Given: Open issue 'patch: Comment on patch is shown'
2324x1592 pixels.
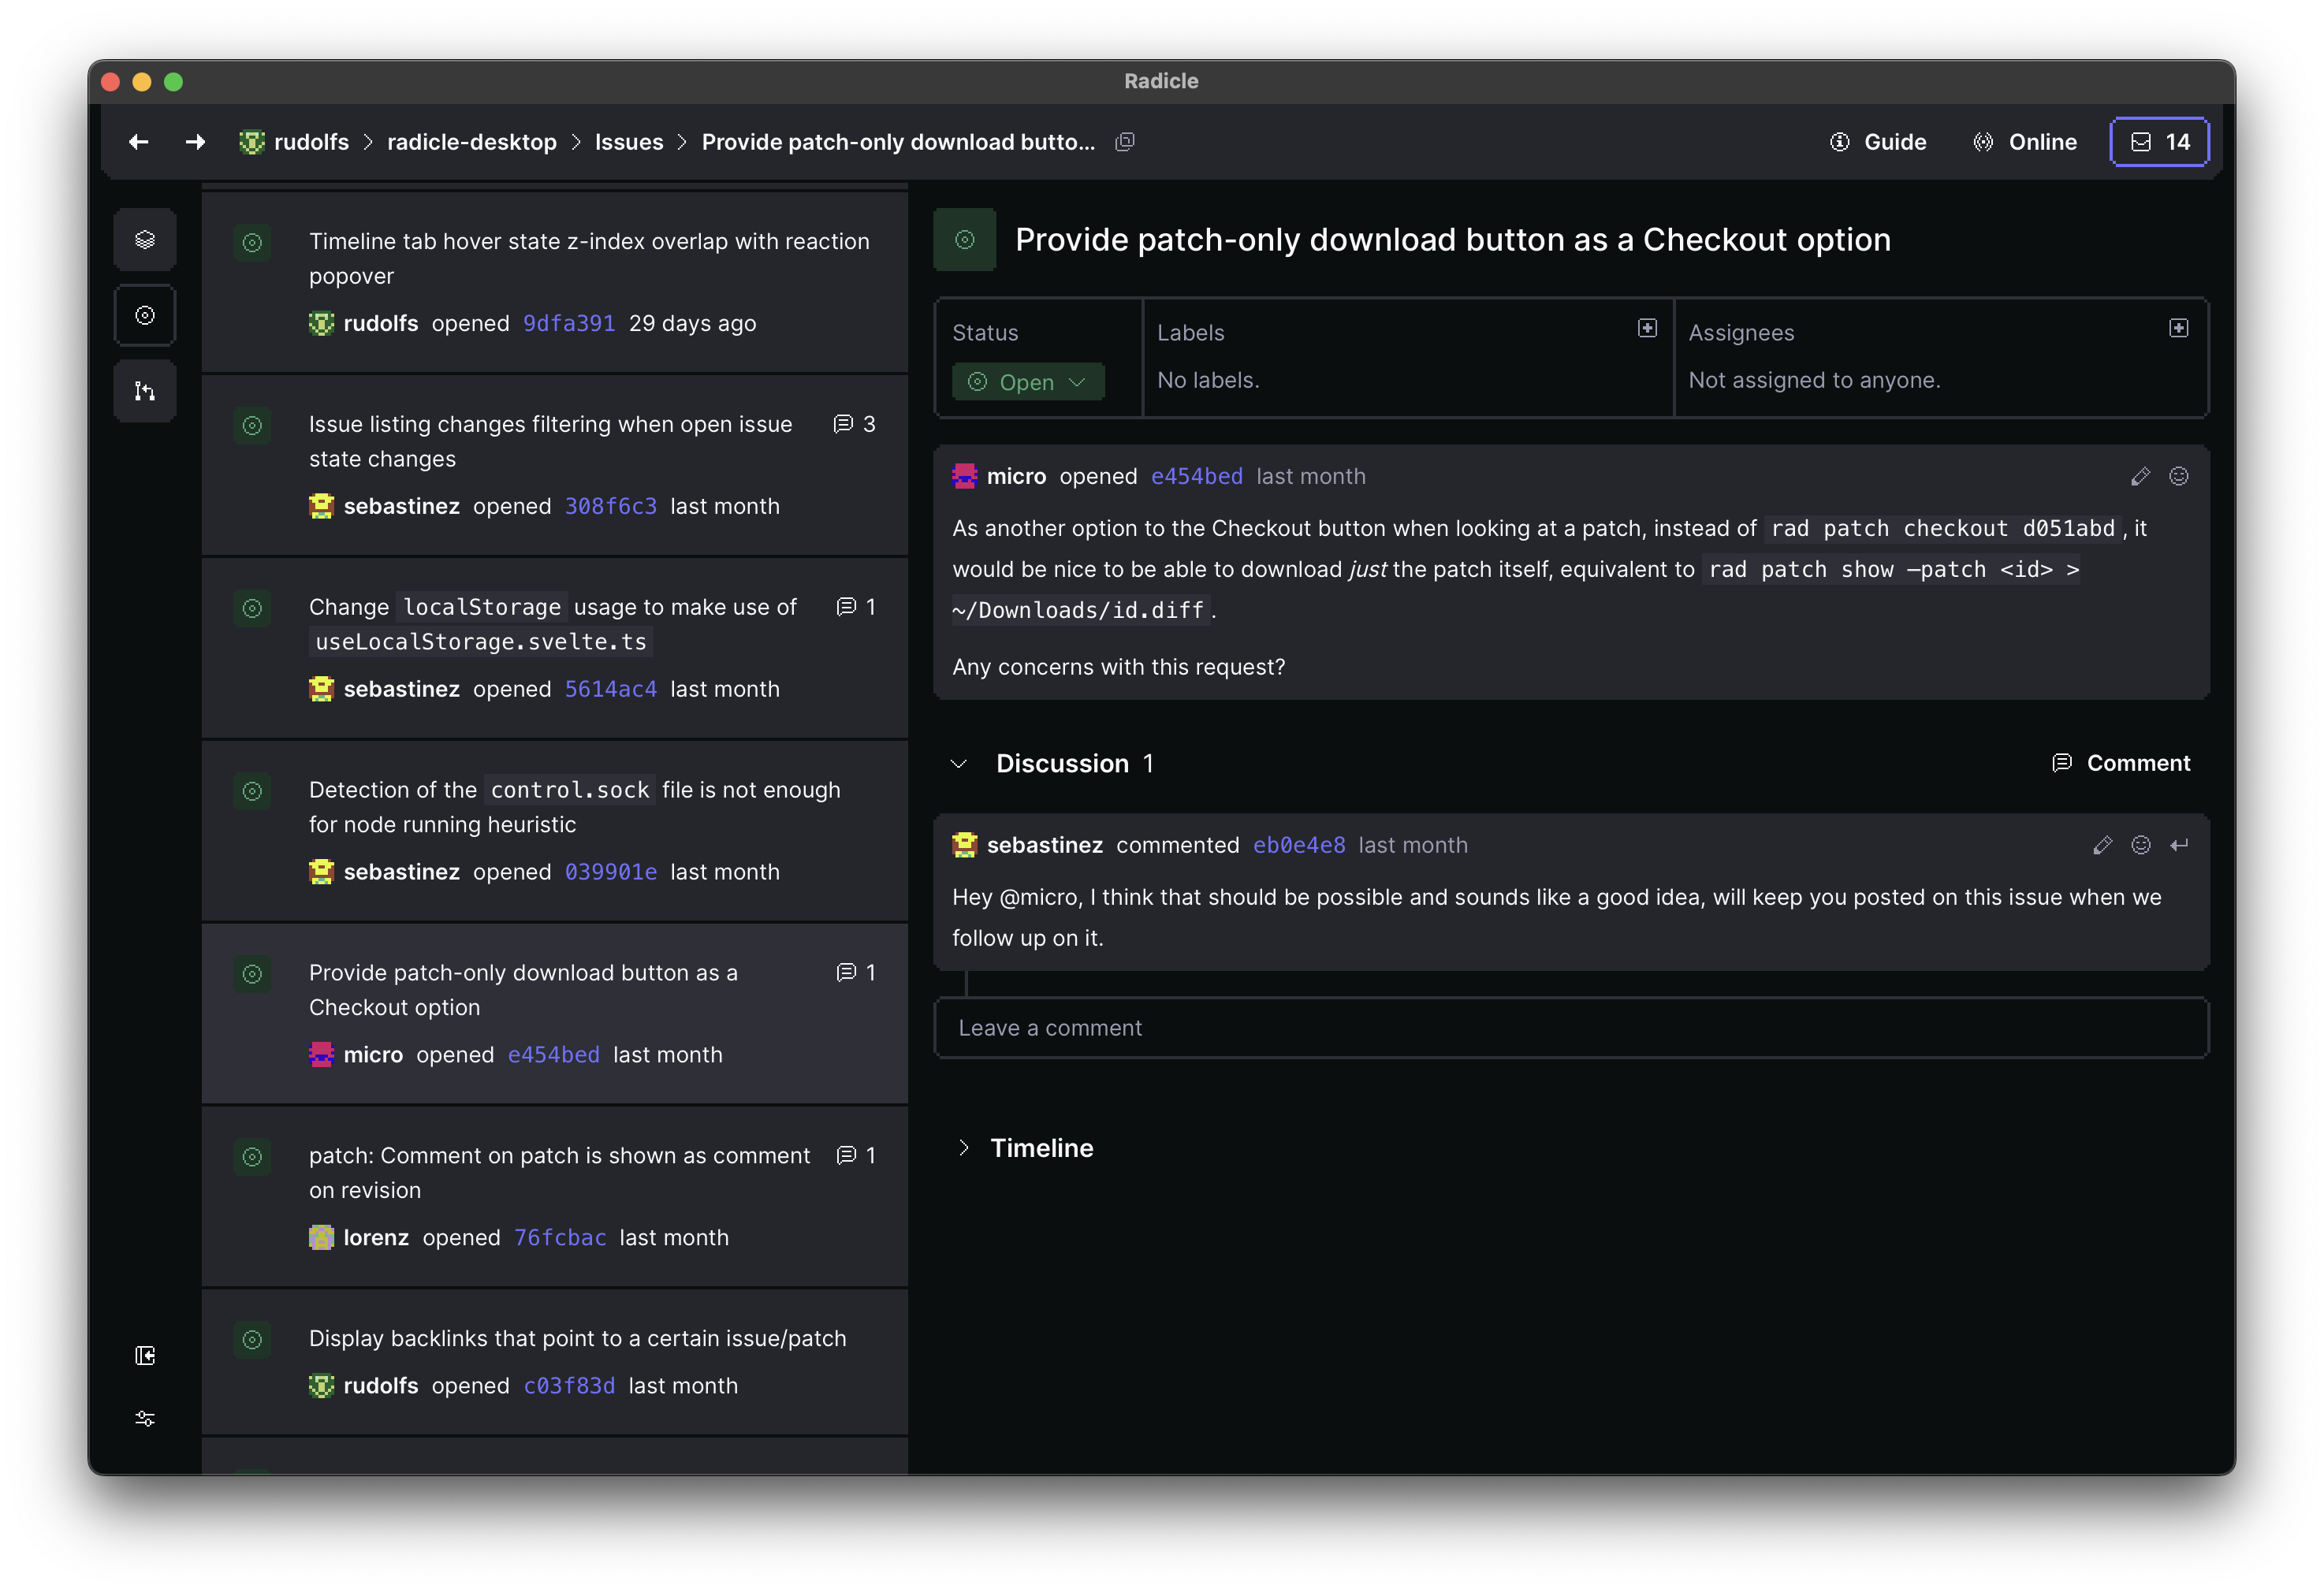Looking at the screenshot, I should tap(555, 1197).
